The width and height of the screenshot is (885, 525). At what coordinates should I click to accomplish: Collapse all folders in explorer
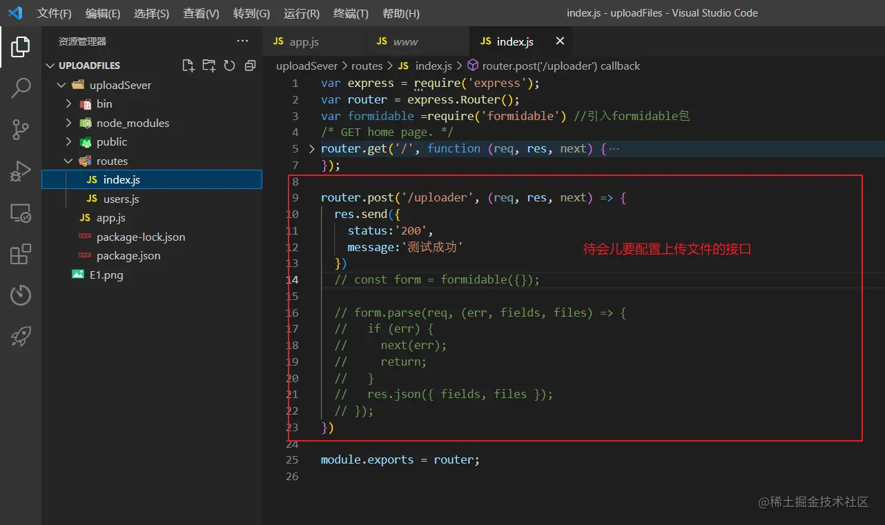pos(250,66)
